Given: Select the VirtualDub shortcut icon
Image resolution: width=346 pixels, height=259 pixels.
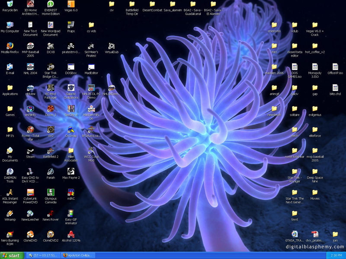Looking at the screenshot, I should click(x=112, y=46).
